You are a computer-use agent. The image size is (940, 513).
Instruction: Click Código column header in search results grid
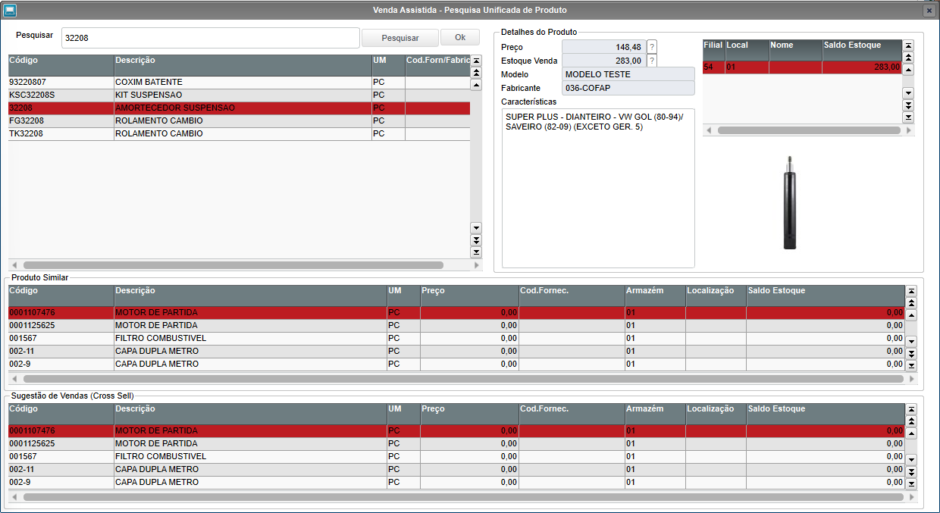(61, 65)
